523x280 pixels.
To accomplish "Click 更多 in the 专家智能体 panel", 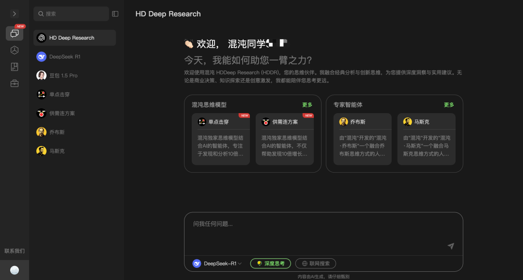I will 449,105.
